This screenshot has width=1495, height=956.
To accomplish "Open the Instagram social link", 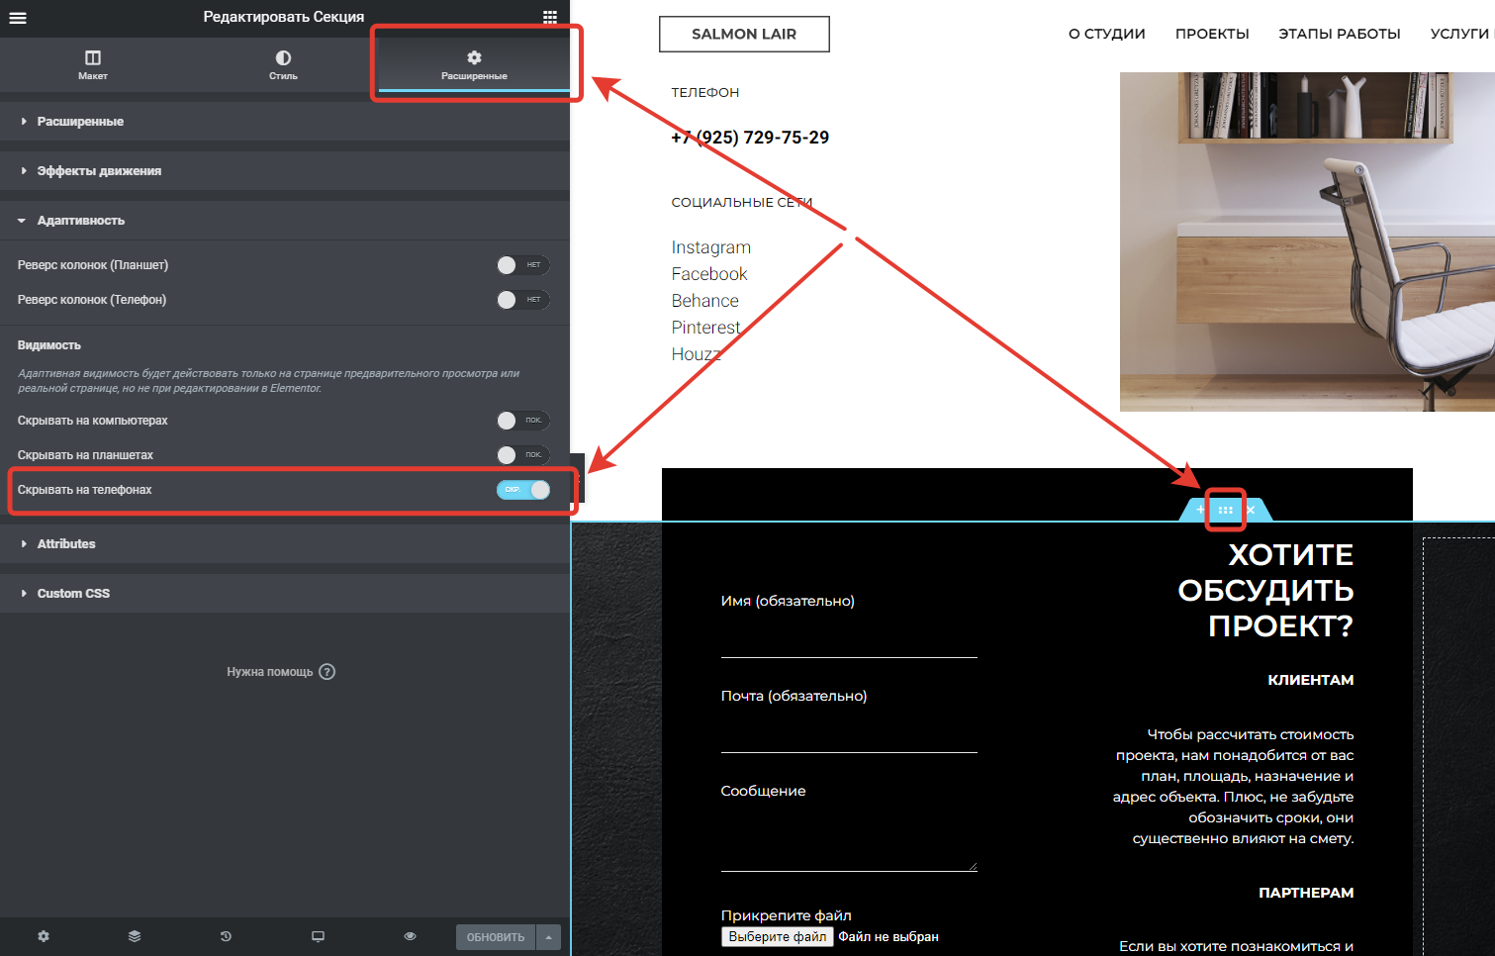I will pos(710,247).
